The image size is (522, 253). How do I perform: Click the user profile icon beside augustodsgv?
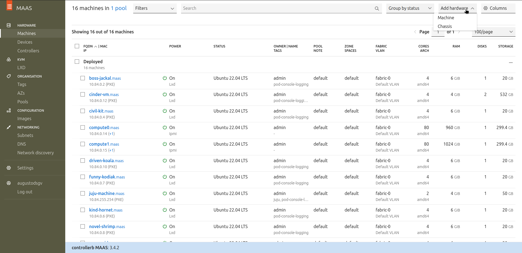tap(9, 183)
